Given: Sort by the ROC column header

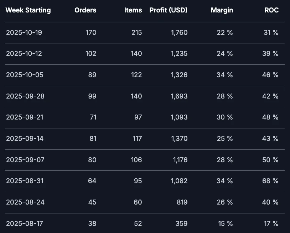Looking at the screenshot, I should pyautogui.click(x=272, y=10).
